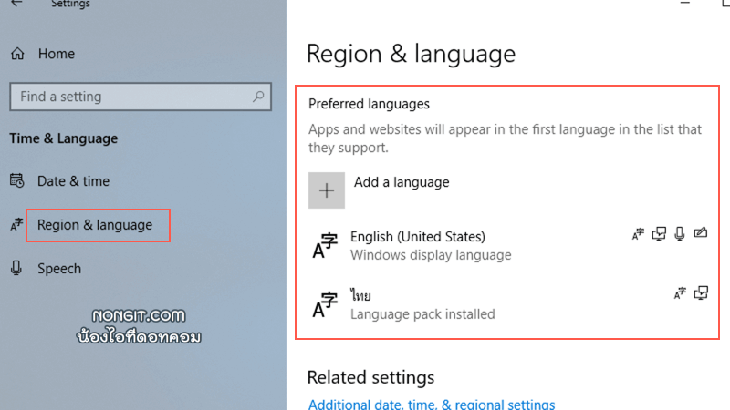Click the English display language feature icon
The image size is (730, 410).
(x=638, y=234)
